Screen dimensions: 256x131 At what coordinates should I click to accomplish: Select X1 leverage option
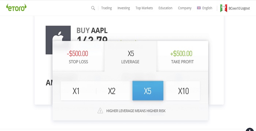click(x=76, y=91)
